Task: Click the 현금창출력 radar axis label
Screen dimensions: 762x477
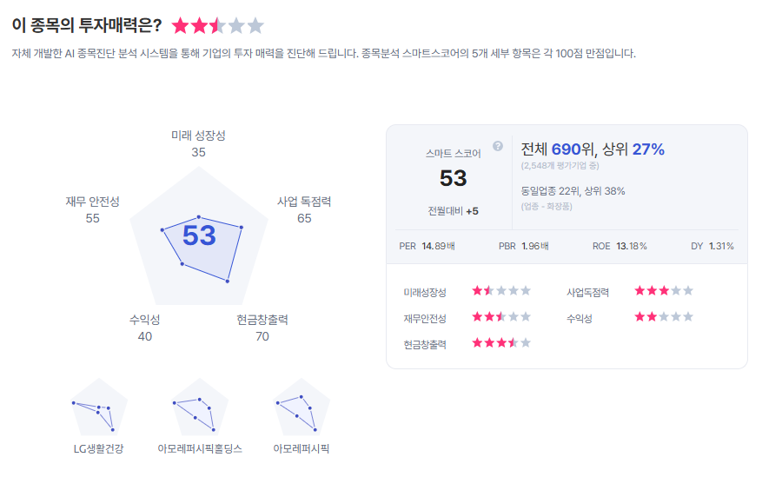Action: pos(262,320)
